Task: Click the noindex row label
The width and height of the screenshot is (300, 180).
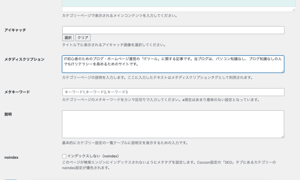Action: pyautogui.click(x=11, y=157)
